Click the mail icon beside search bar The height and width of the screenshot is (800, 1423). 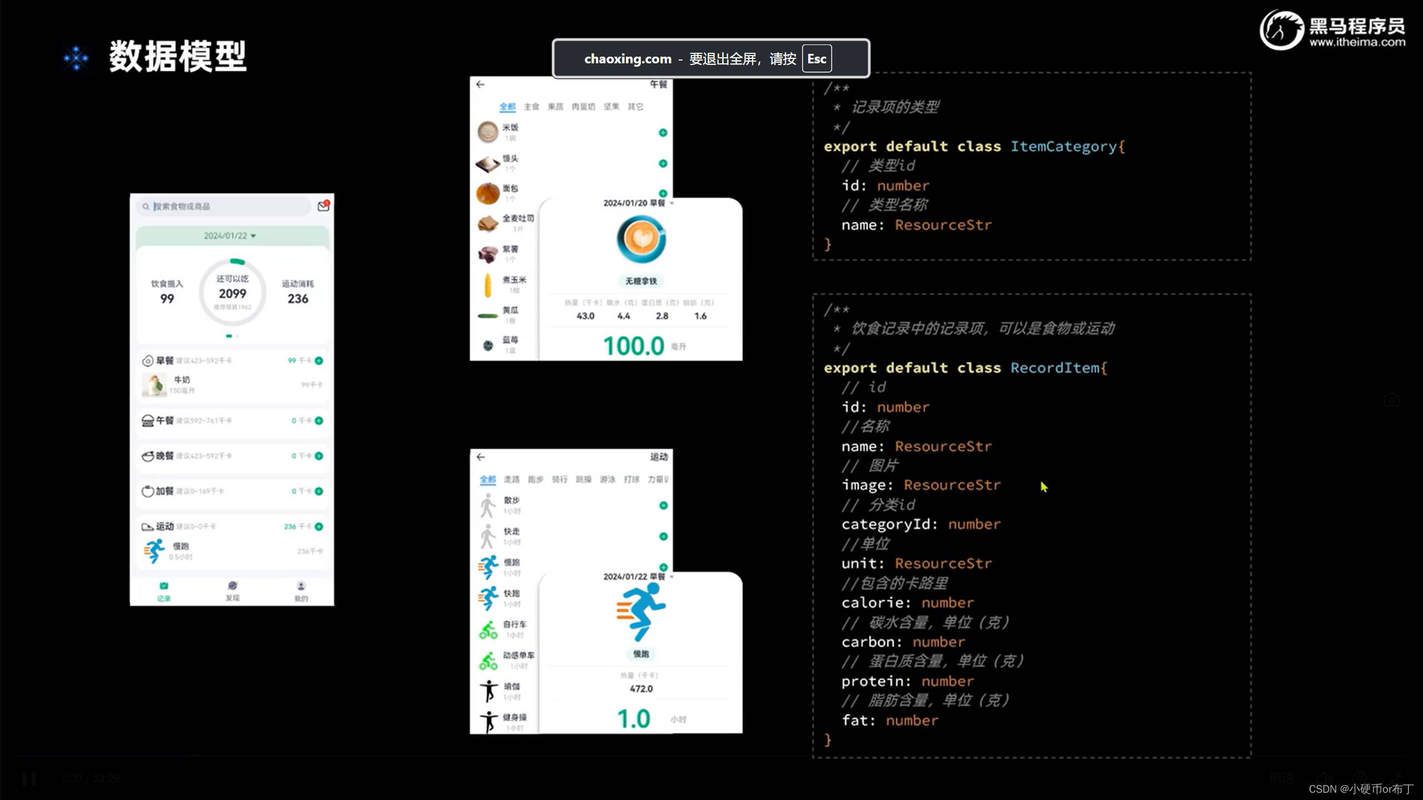pos(323,206)
